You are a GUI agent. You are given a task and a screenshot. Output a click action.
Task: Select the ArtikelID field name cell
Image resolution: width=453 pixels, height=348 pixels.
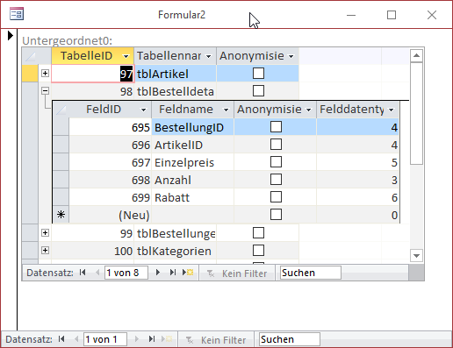192,145
